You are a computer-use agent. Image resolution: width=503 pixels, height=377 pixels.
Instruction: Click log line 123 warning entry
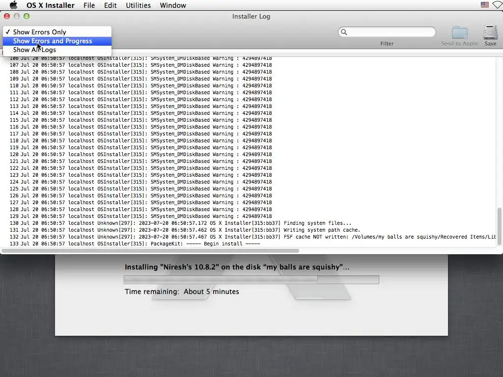(141, 175)
